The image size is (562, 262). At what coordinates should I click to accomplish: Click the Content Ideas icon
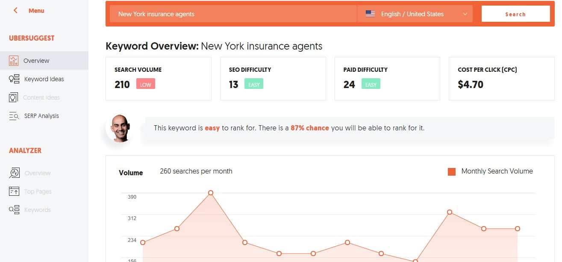14,97
